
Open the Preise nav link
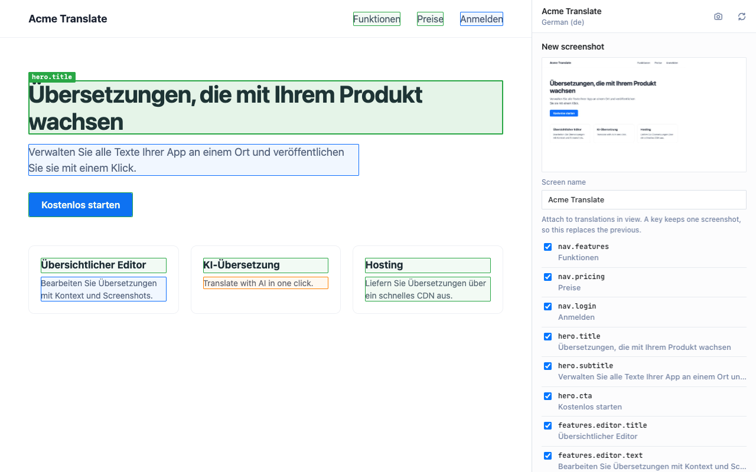coord(430,19)
